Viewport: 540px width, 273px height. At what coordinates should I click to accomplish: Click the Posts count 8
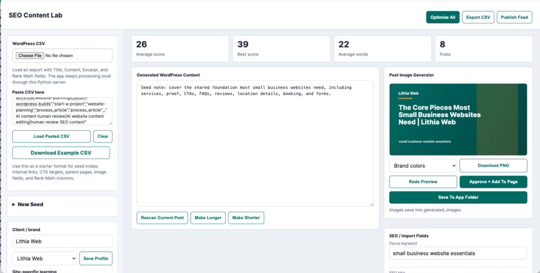pyautogui.click(x=442, y=44)
